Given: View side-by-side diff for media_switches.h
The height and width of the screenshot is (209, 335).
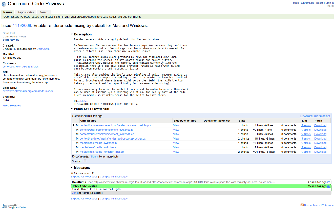Looking at the screenshot, I should (176, 143).
